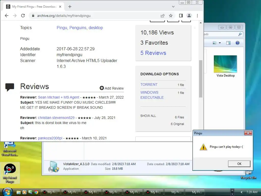Viewport: 261px width, 196px height.
Task: Click the 10,186 Views text
Action: 157,32
